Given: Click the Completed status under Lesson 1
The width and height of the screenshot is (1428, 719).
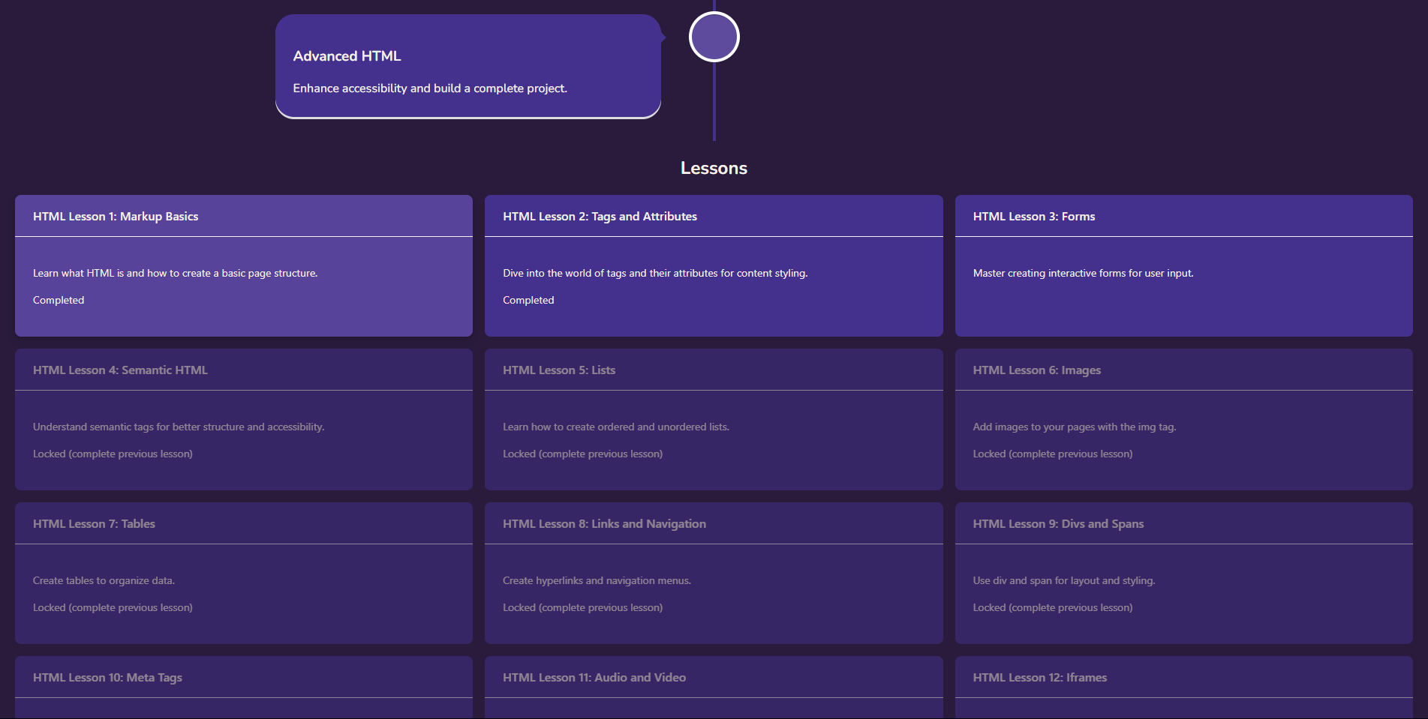Looking at the screenshot, I should coord(59,300).
